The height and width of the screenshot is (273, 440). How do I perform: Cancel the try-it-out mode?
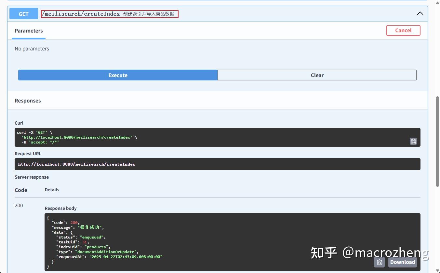(403, 30)
